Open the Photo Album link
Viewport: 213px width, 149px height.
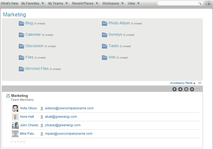point(119,23)
